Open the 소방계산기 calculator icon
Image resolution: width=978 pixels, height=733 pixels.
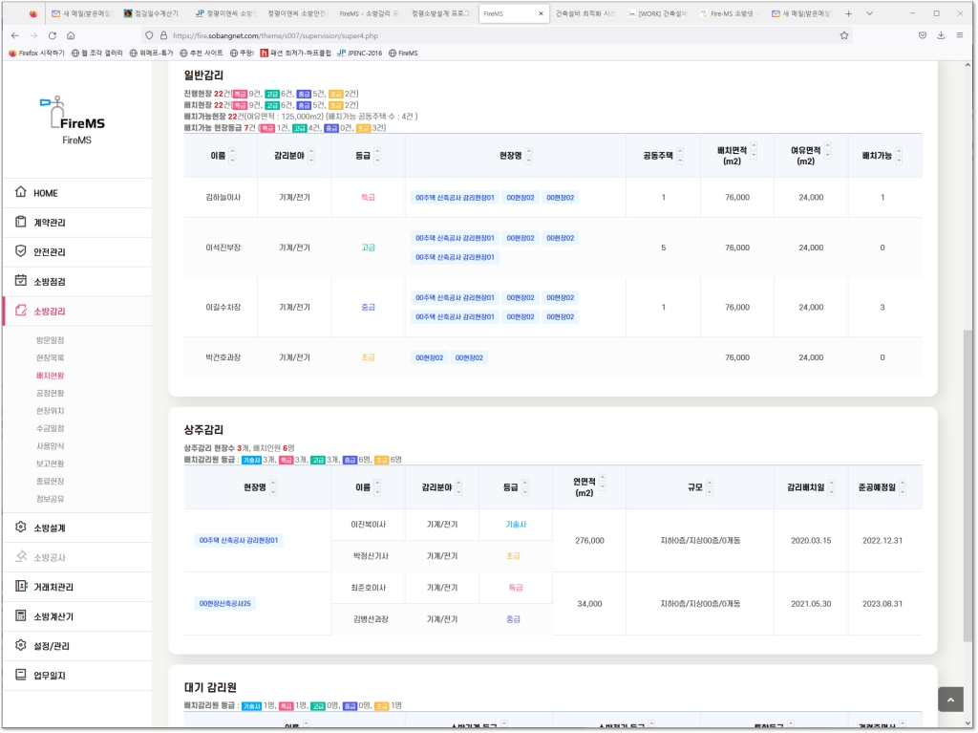click(21, 616)
